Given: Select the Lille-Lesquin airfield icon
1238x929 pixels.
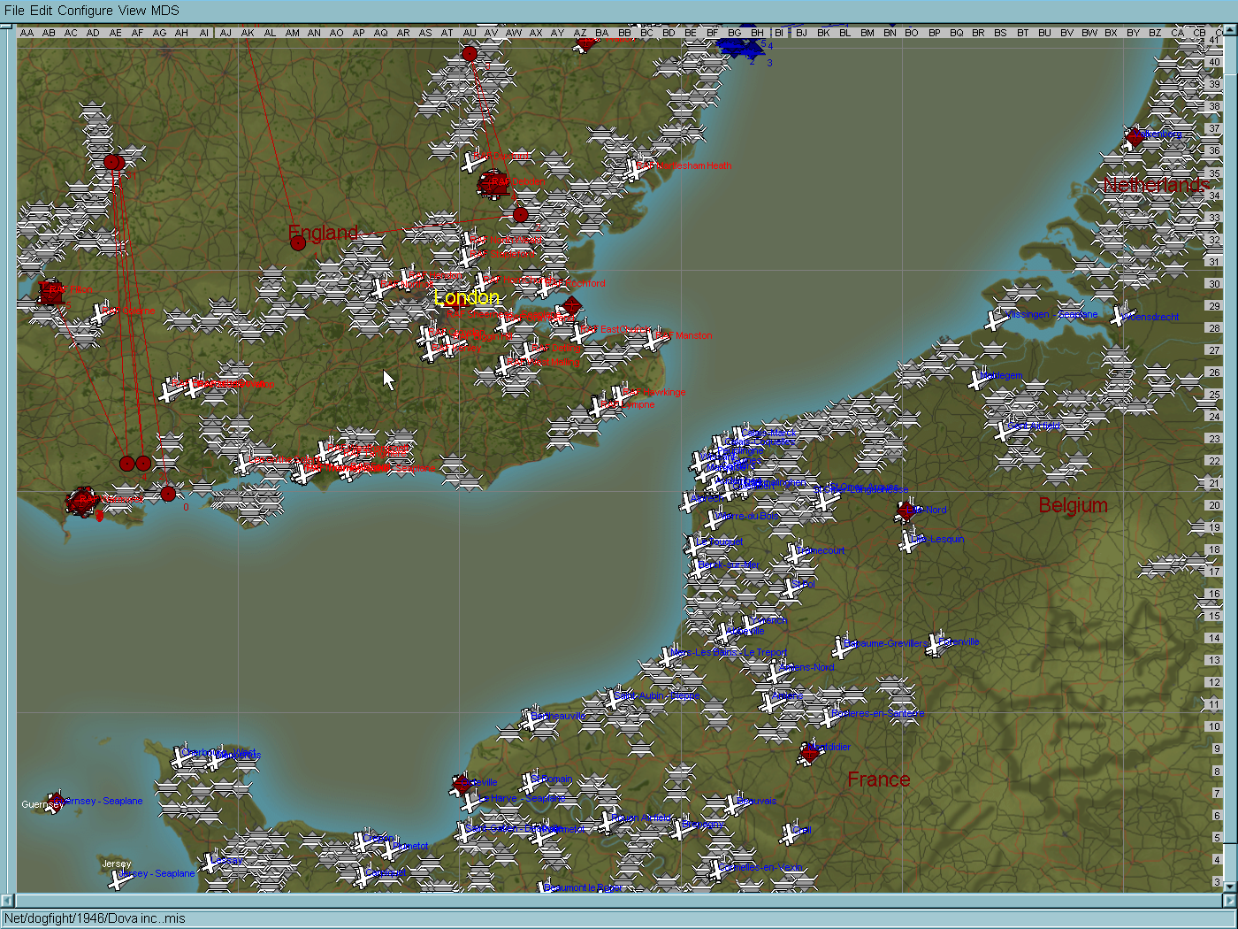Looking at the screenshot, I should [x=910, y=541].
